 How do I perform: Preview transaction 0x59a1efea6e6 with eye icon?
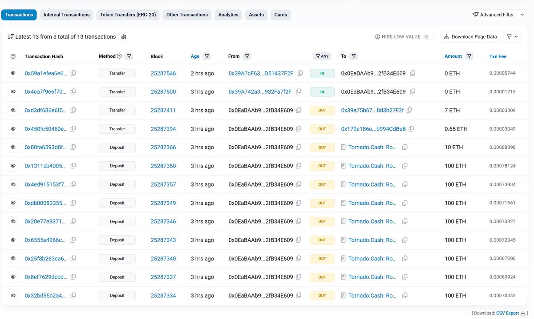(x=13, y=73)
